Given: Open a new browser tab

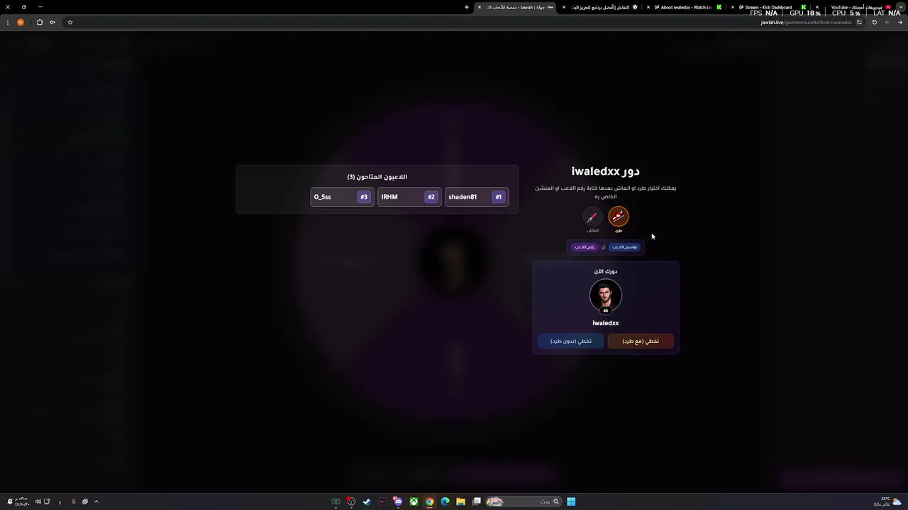Looking at the screenshot, I should (x=467, y=7).
